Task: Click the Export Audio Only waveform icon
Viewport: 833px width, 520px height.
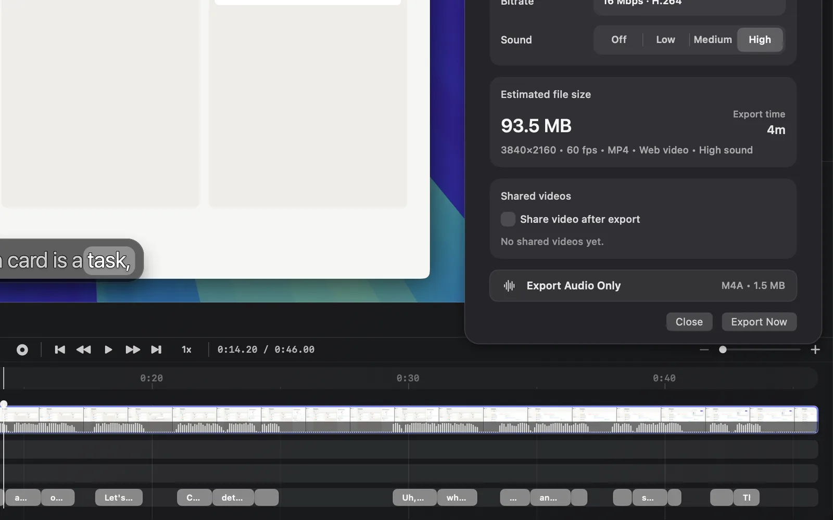Action: point(509,285)
